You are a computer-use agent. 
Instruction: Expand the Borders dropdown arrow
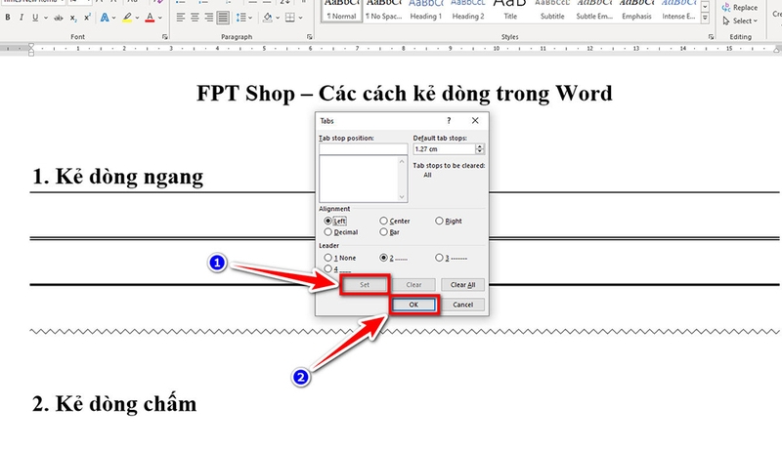coord(300,18)
